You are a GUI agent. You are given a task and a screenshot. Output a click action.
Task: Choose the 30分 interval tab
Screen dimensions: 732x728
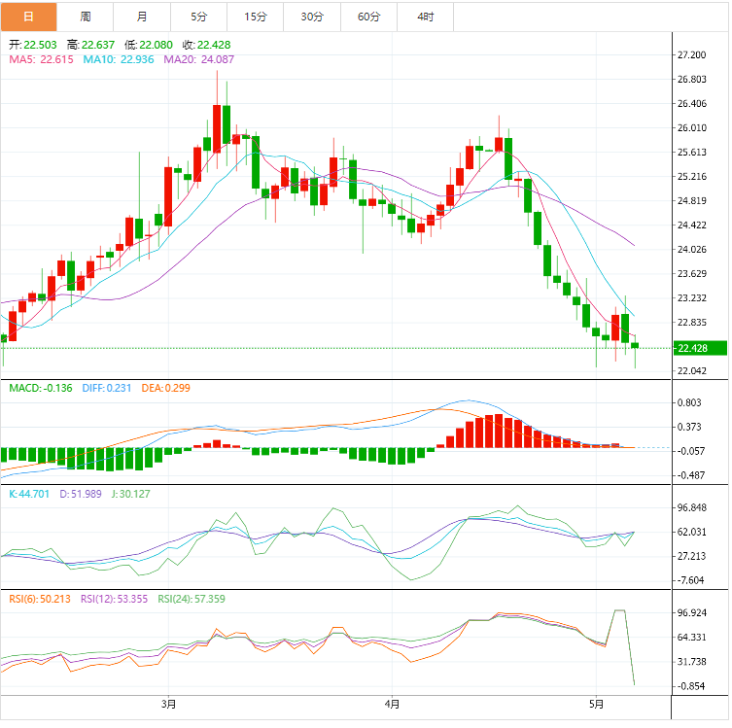coord(312,17)
